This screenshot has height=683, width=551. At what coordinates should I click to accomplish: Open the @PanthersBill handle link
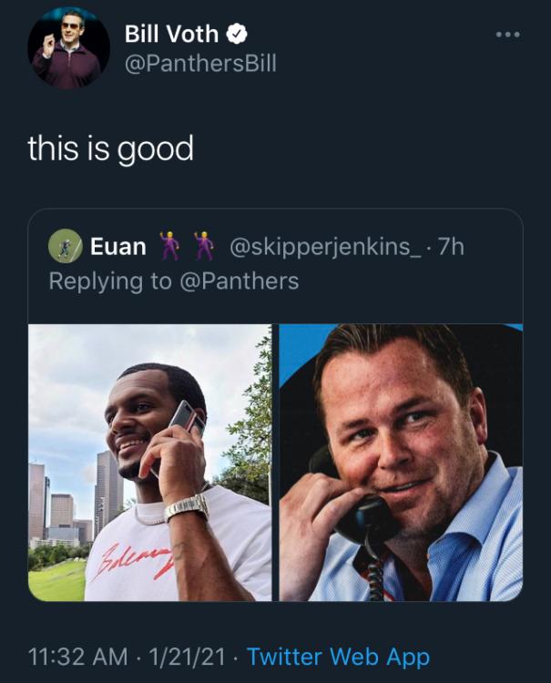(x=199, y=64)
